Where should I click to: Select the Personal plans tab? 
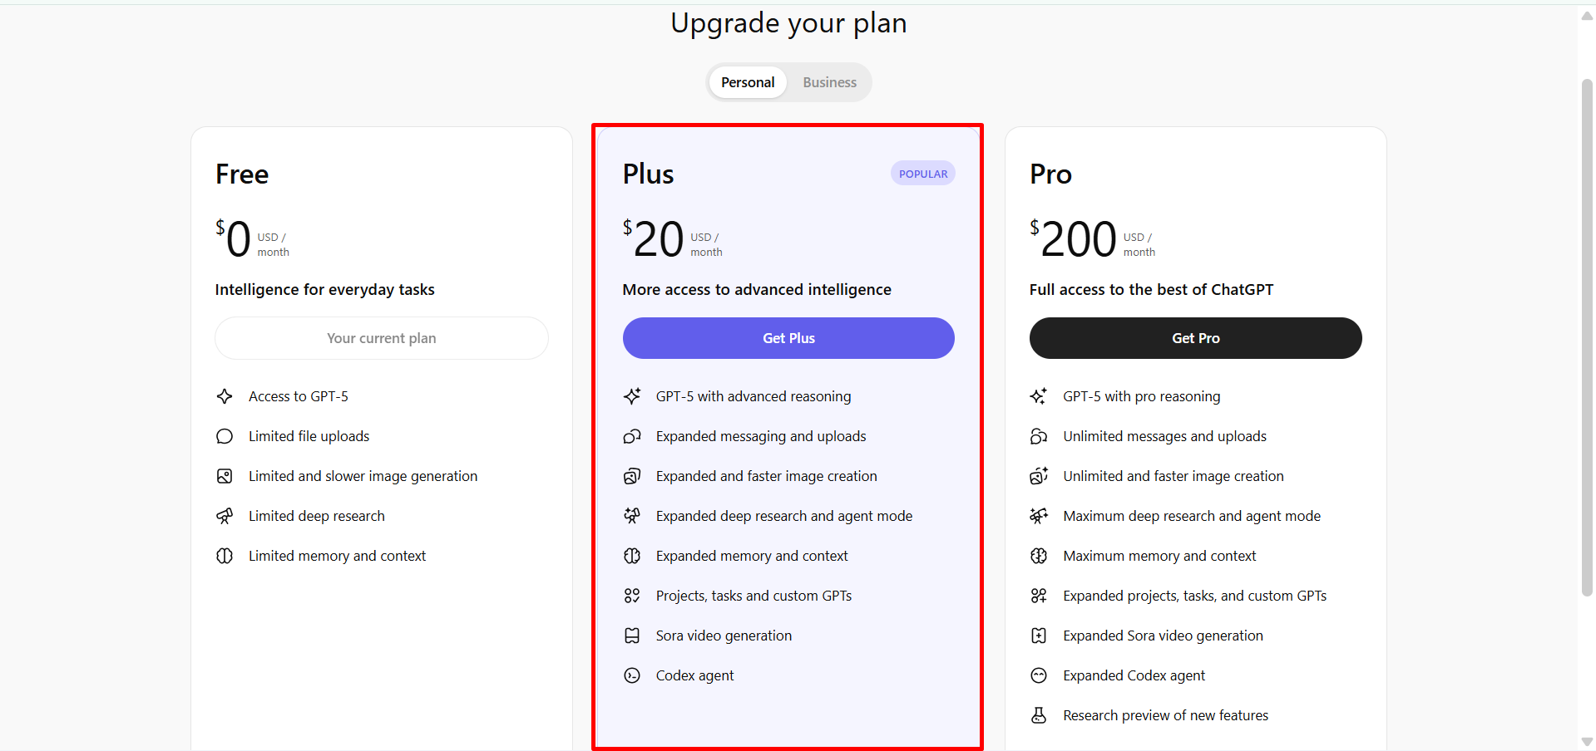[x=748, y=82]
